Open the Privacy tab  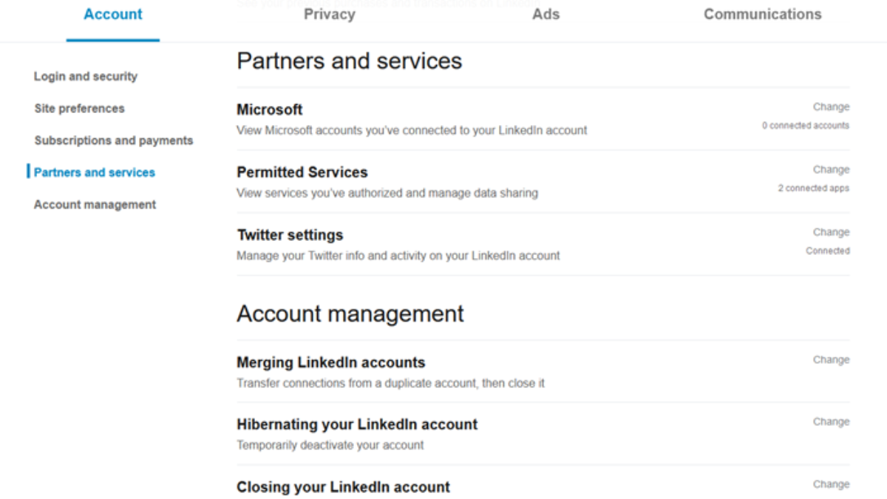(329, 14)
